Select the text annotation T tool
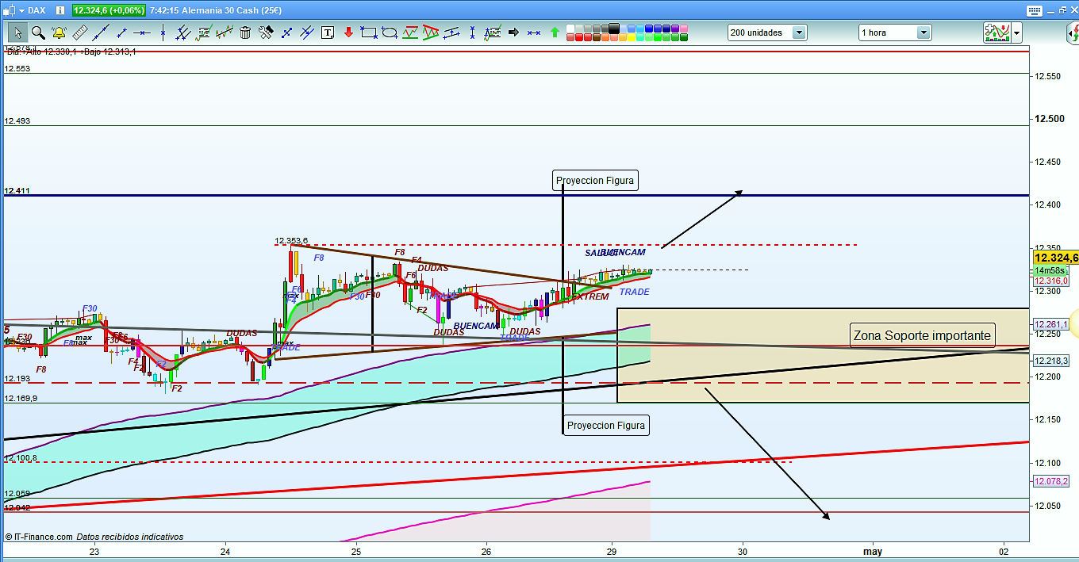The width and height of the screenshot is (1079, 562). tap(328, 32)
